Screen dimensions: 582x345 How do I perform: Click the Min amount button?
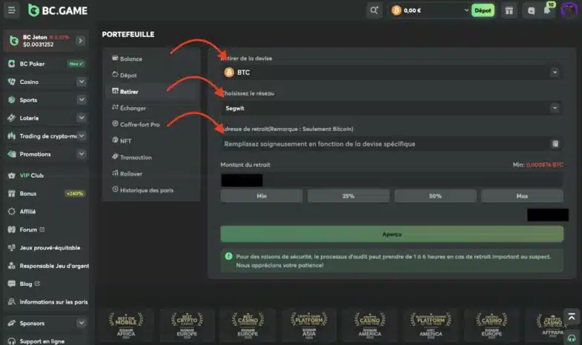click(261, 195)
